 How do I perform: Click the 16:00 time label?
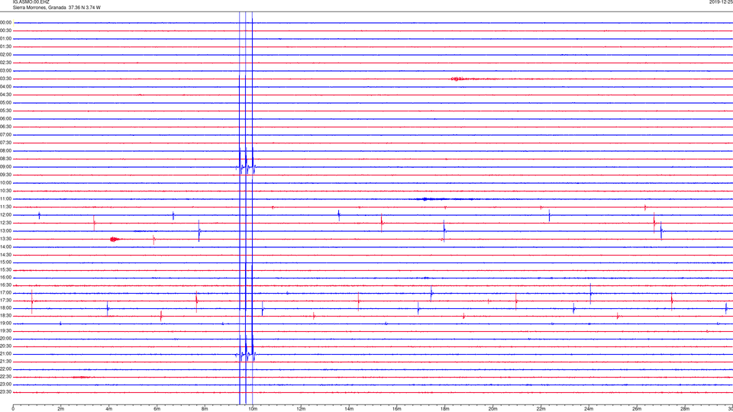click(5, 278)
